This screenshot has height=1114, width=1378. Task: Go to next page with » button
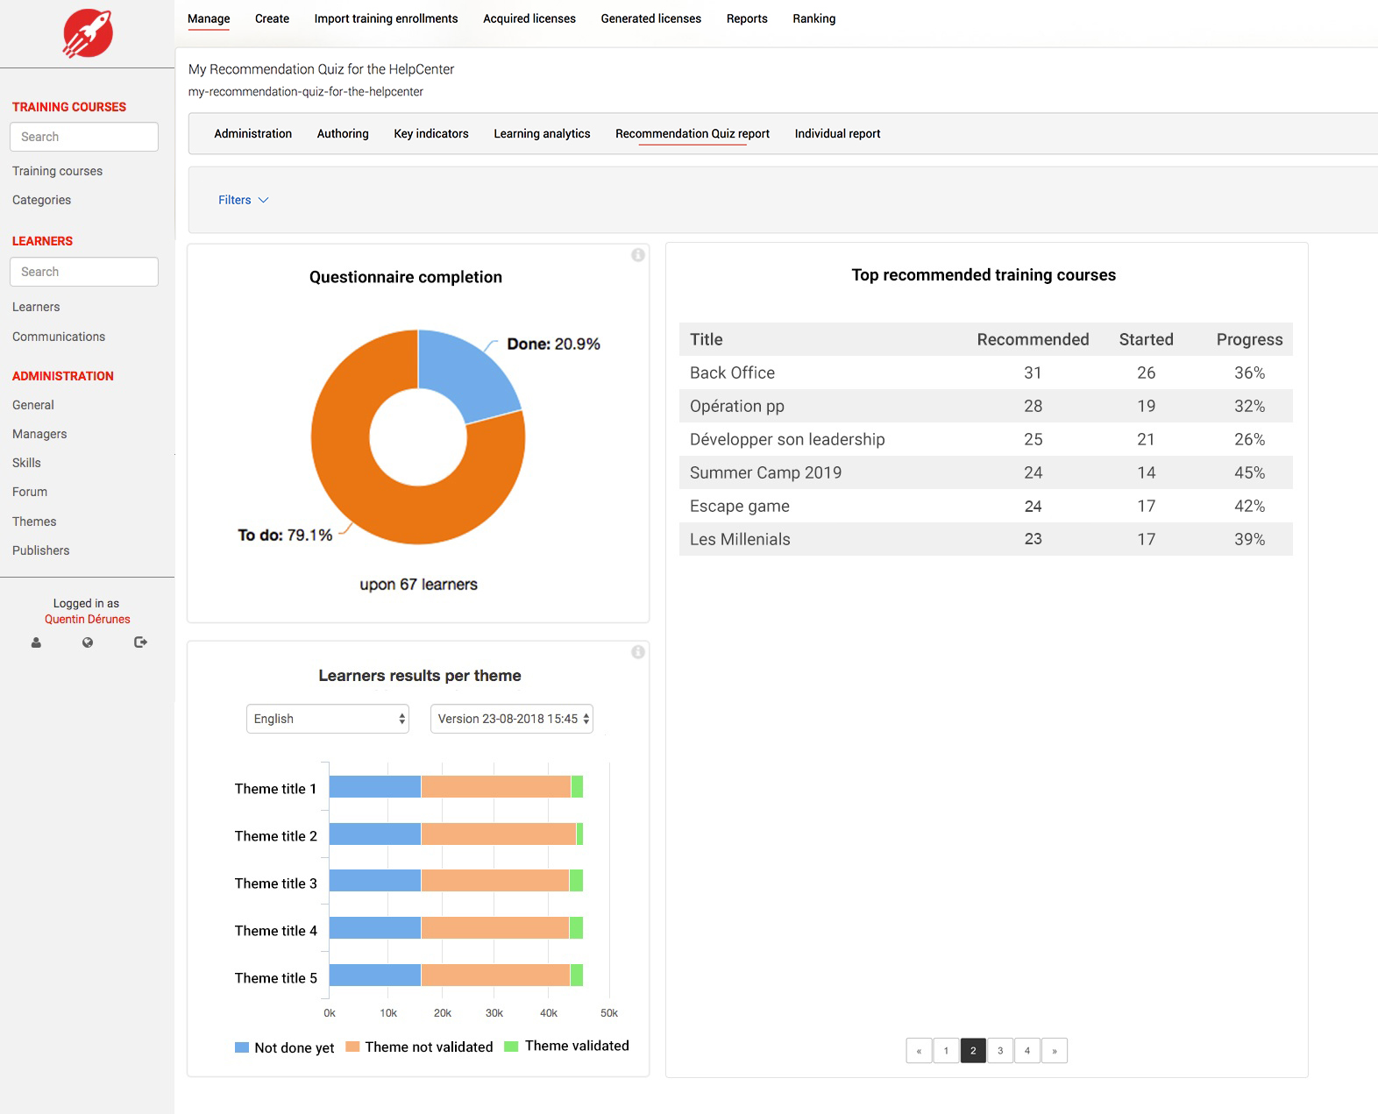coord(1055,1051)
